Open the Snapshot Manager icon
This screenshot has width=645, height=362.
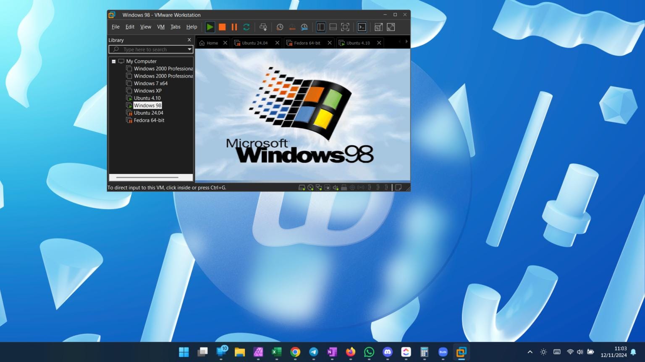click(x=304, y=27)
